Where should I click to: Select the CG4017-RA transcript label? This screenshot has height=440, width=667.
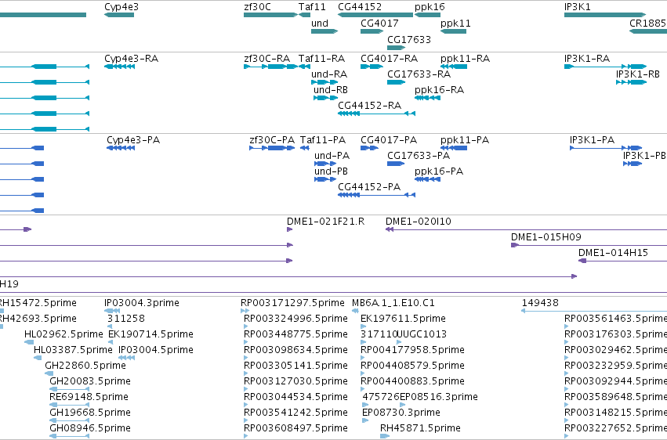(390, 59)
